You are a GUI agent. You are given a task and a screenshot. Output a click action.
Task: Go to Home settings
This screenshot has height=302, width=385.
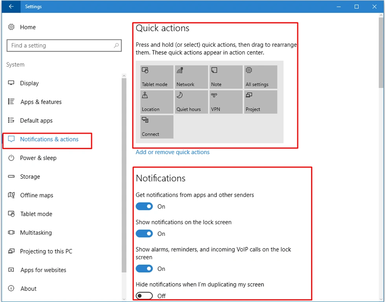click(x=28, y=27)
